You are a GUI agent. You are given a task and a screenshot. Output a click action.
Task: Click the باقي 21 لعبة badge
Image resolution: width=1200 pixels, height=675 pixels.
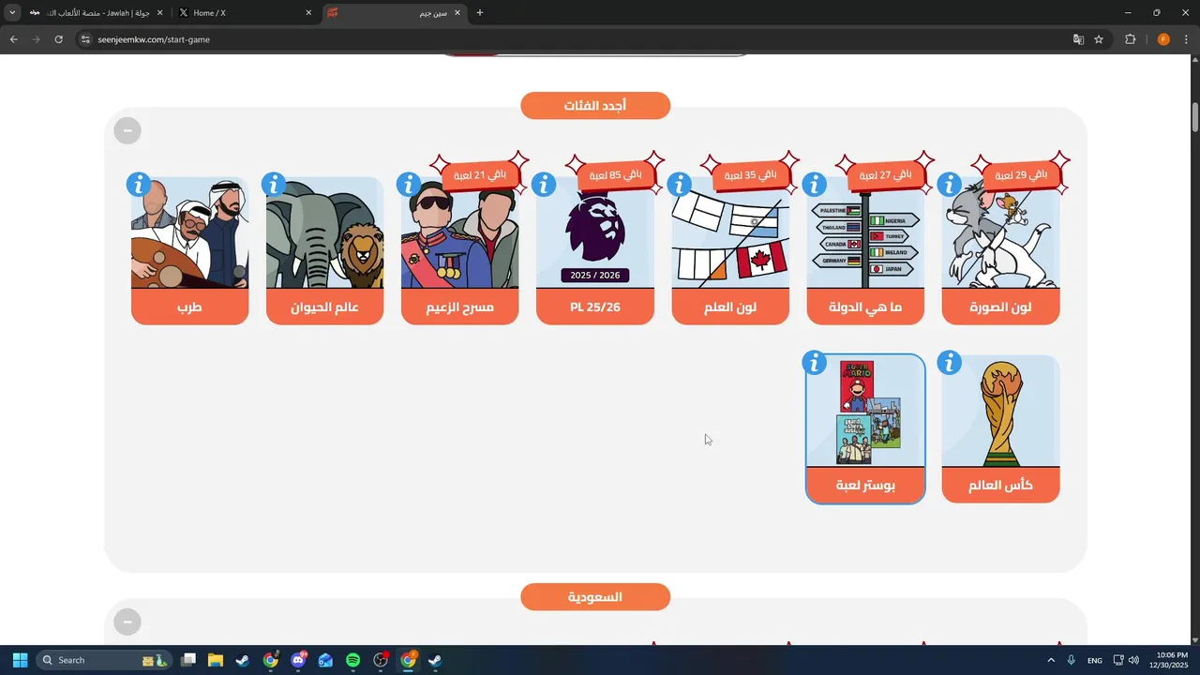coord(480,174)
